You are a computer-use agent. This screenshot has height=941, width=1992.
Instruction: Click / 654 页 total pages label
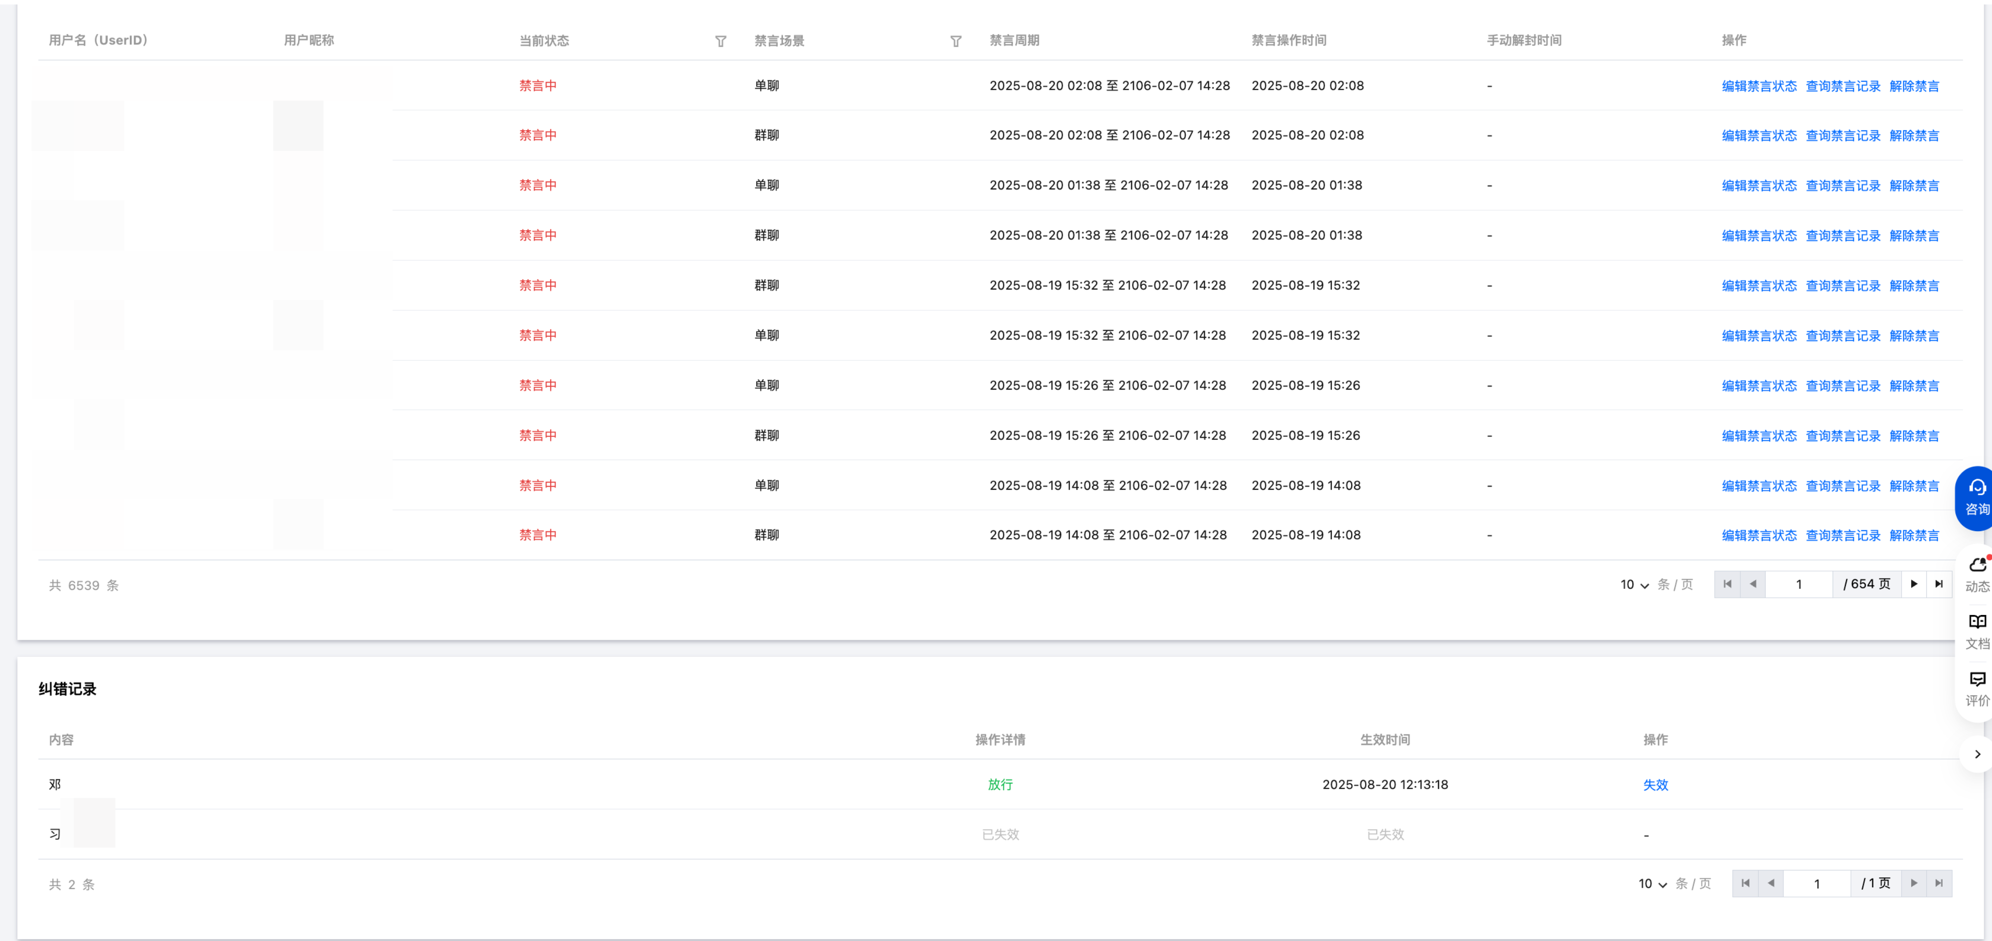coord(1867,584)
